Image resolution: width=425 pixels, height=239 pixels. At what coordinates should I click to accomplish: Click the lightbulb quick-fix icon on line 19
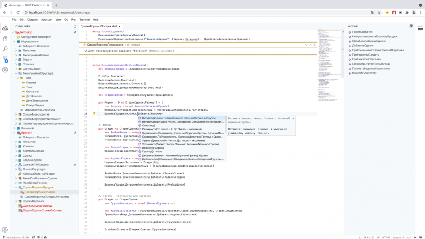[94, 113]
